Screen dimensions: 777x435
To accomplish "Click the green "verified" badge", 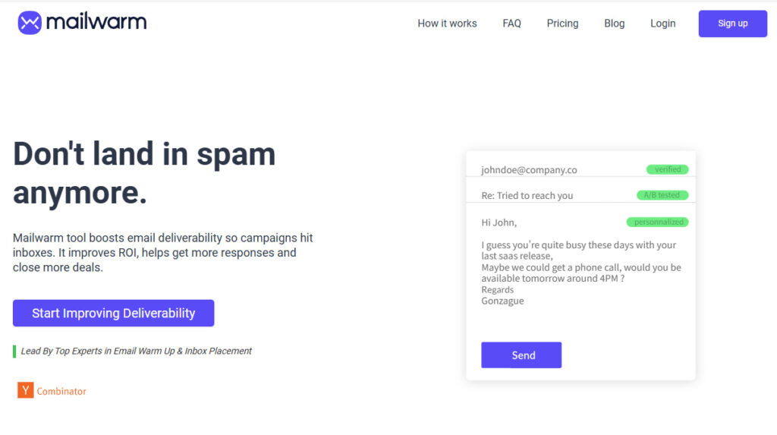I will [x=667, y=169].
